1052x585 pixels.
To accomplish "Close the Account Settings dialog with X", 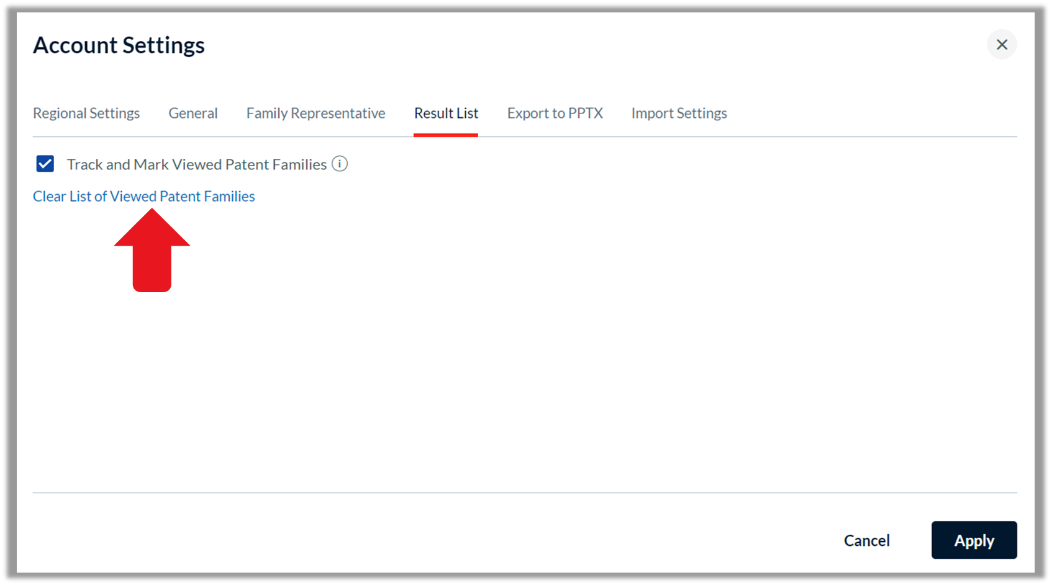I will coord(1002,45).
